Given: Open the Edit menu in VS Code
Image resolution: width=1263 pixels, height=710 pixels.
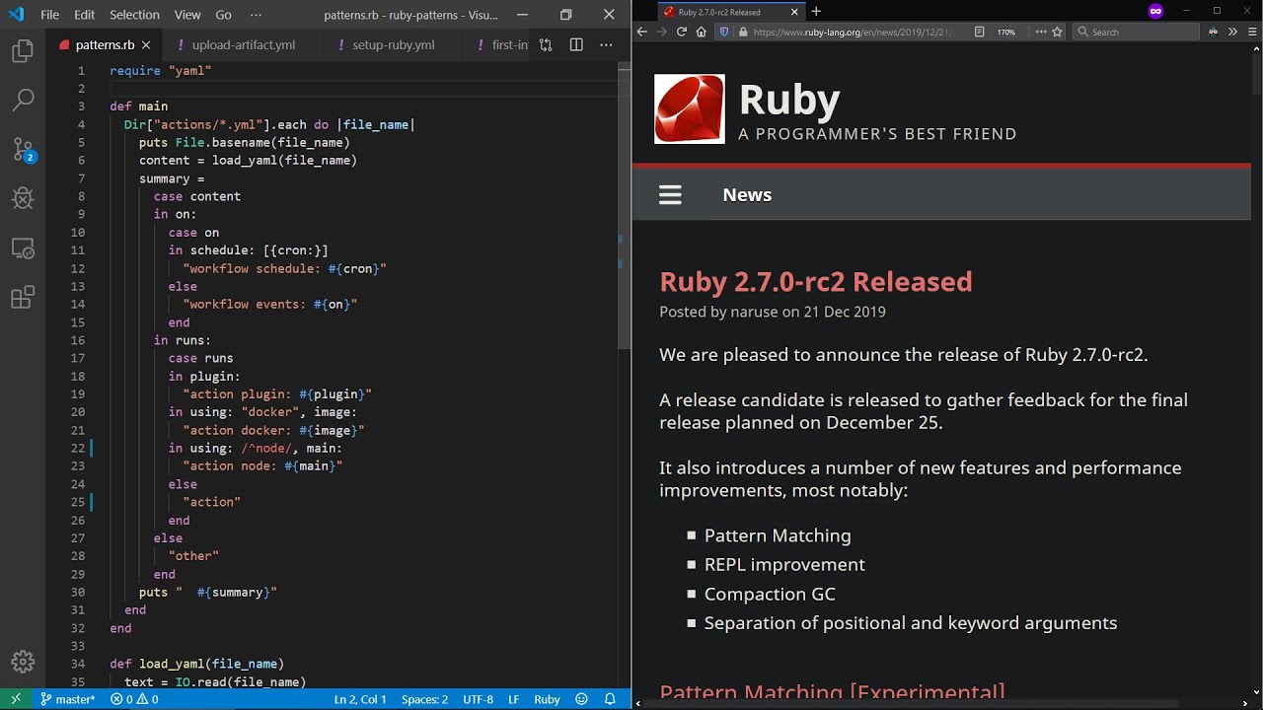Looking at the screenshot, I should point(85,15).
